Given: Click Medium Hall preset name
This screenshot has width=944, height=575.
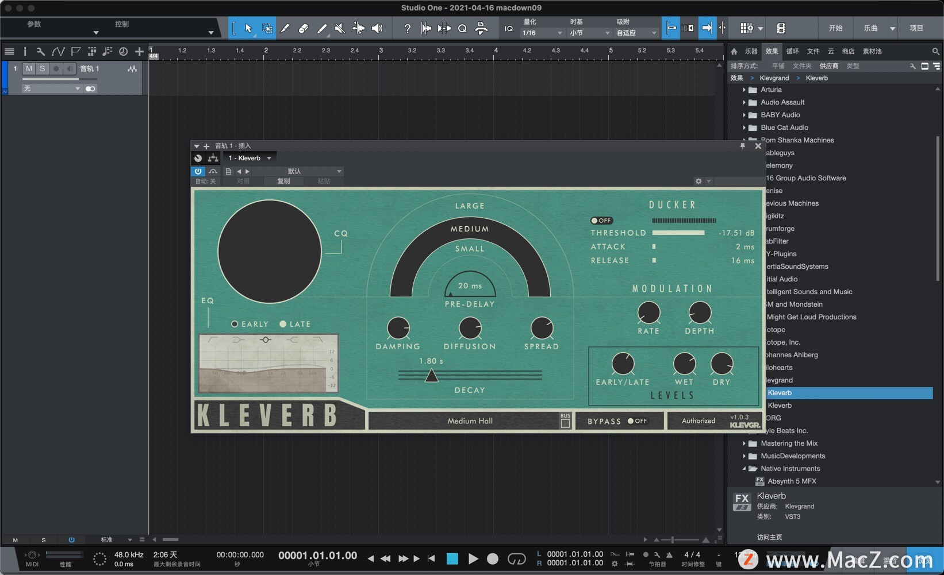Looking at the screenshot, I should (470, 421).
